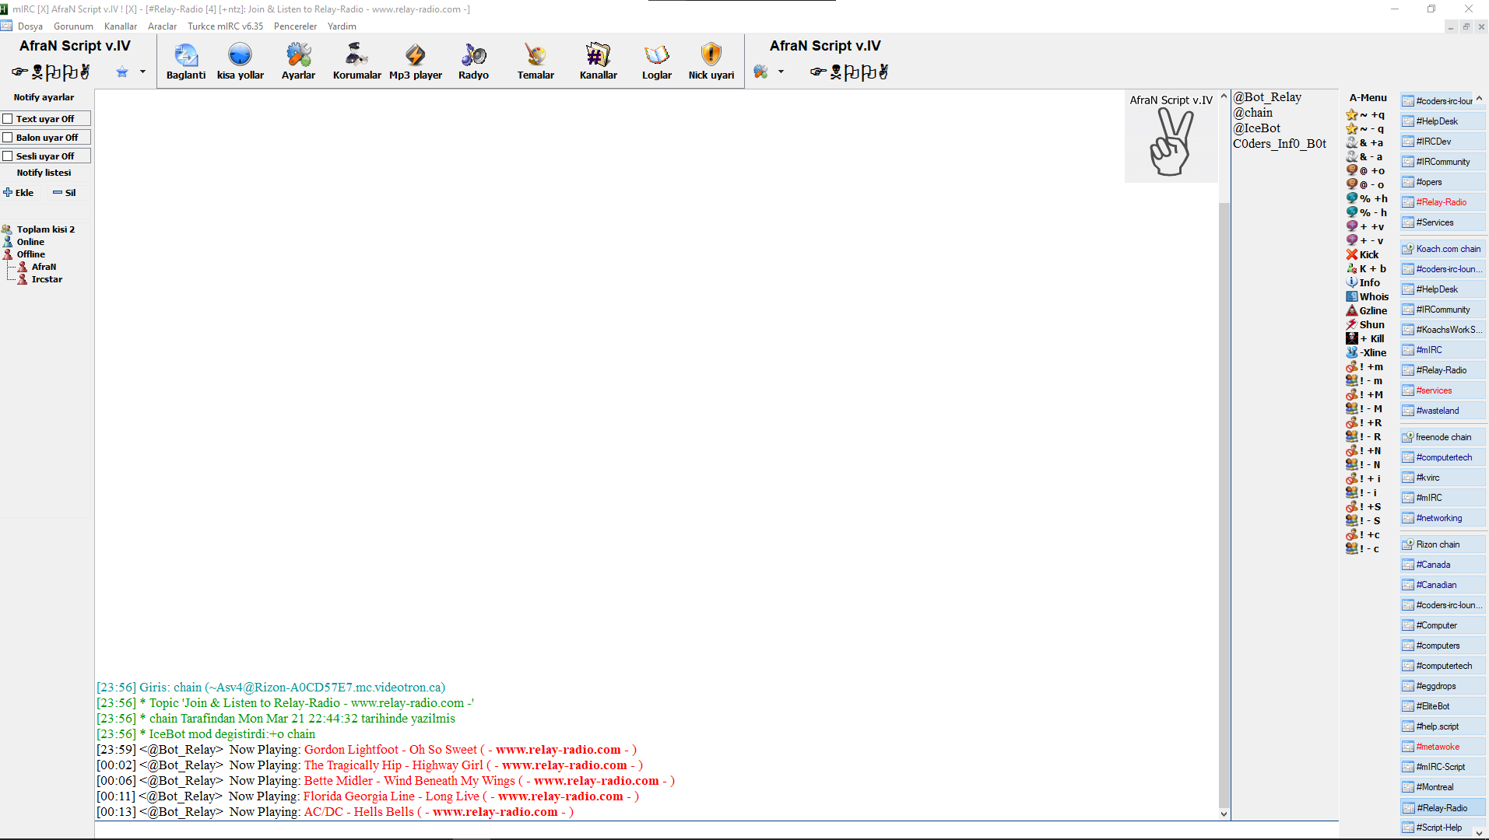Viewport: 1489px width, 840px height.
Task: Enable the Text uyar checkbox
Action: tap(8, 119)
